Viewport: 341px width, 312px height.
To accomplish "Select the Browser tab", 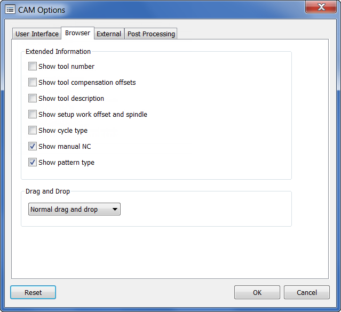I will (78, 33).
